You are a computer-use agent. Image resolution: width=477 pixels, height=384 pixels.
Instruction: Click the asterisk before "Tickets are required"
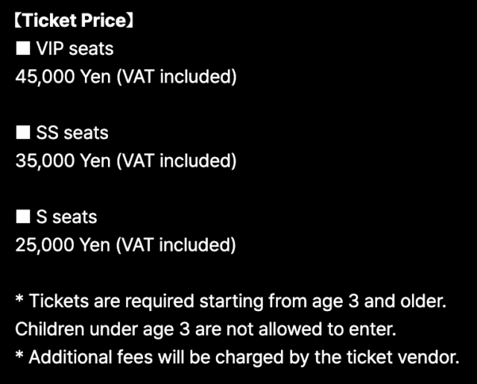point(20,300)
